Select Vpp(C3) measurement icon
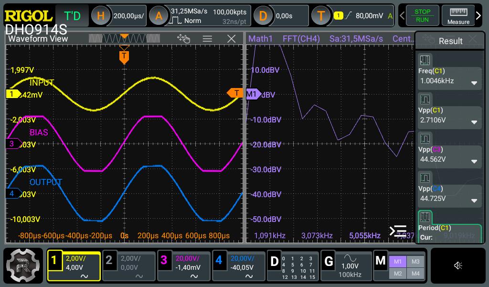 coord(425,138)
